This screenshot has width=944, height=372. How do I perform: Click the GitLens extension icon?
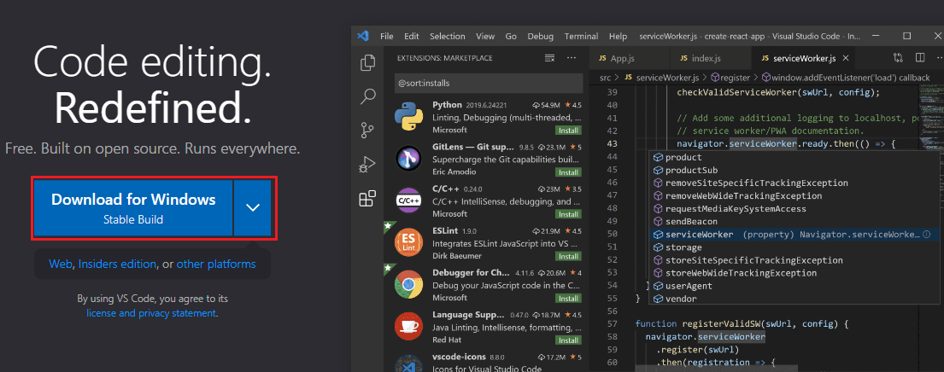click(x=408, y=159)
